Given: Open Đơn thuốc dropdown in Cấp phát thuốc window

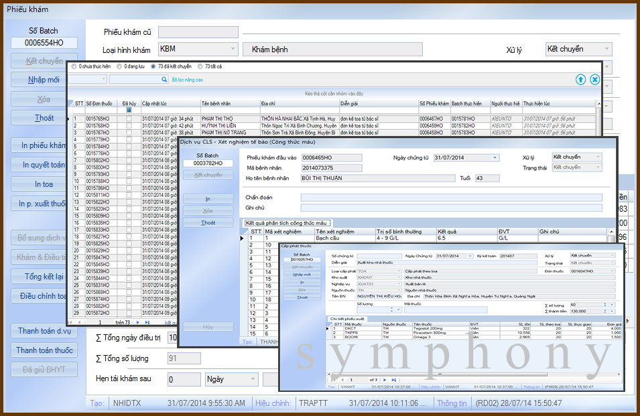Looking at the screenshot, I should tap(613, 271).
